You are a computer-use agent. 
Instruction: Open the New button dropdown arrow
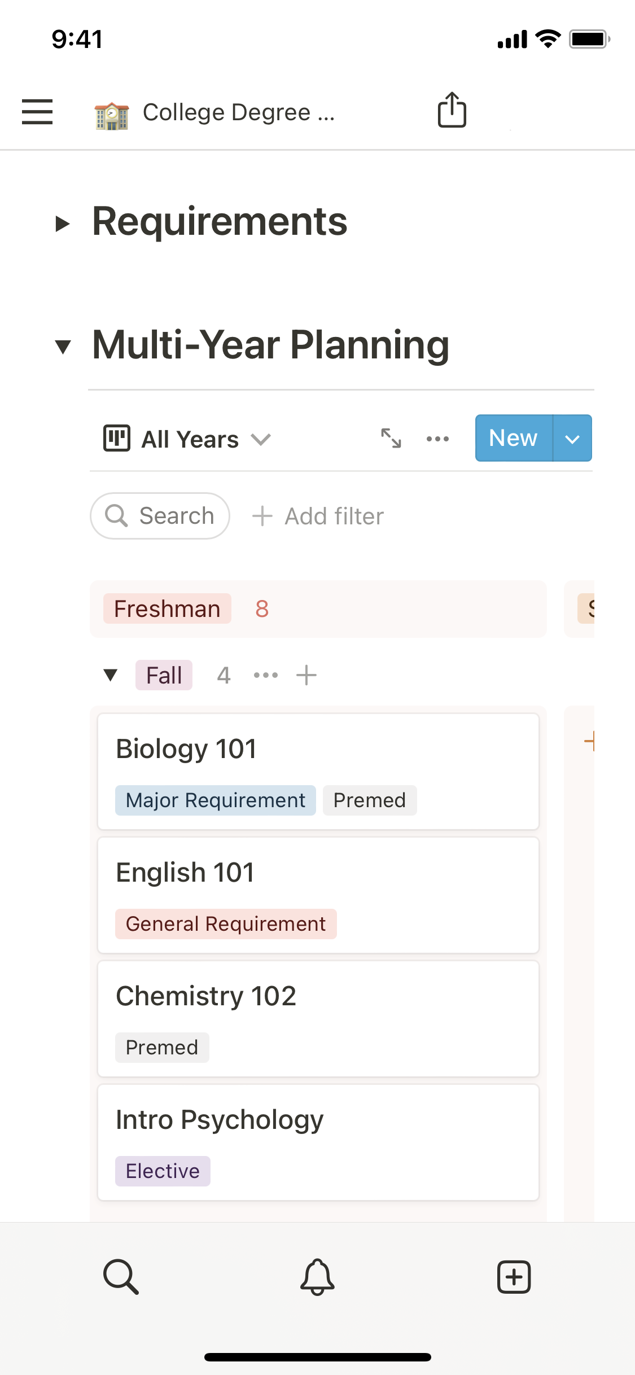(572, 439)
